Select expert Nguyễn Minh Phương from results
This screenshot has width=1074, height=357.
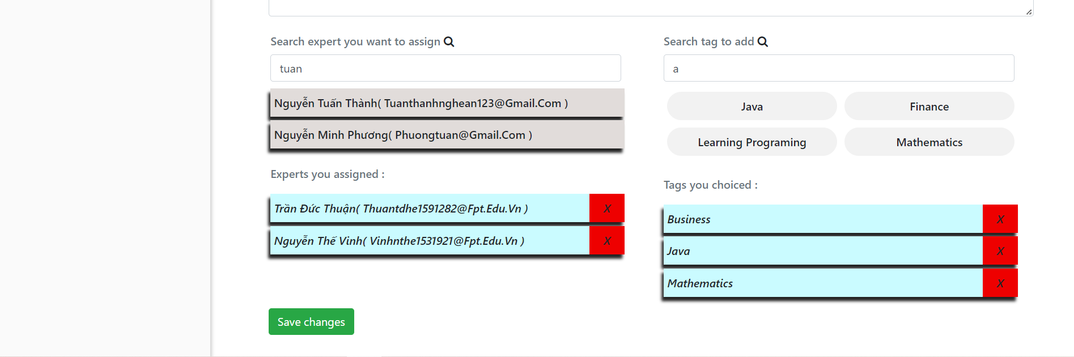coord(447,135)
